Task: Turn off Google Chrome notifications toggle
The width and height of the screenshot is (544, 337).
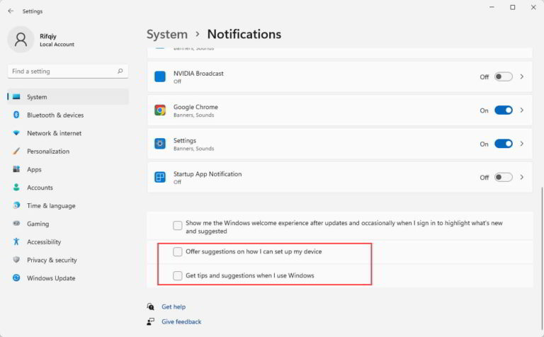Action: (504, 110)
